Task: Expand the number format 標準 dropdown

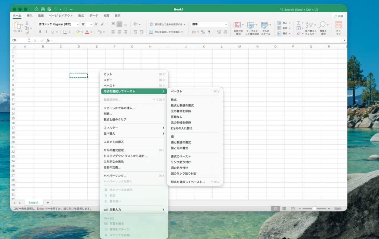Action: [226, 24]
